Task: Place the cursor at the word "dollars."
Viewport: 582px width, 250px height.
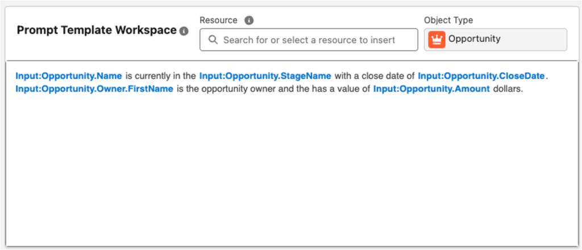Action: pos(508,89)
